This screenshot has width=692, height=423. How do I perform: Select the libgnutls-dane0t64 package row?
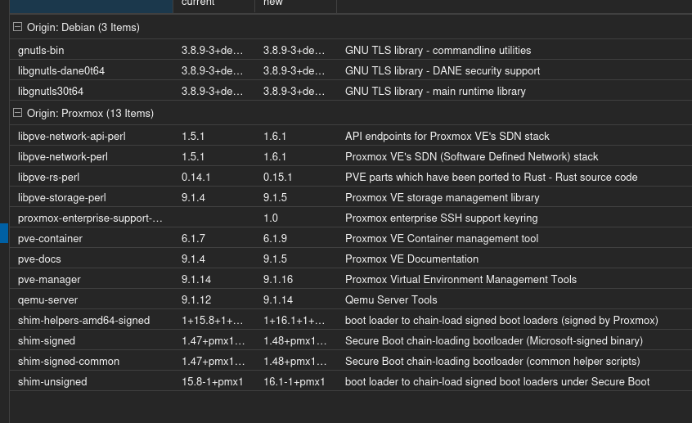click(351, 70)
